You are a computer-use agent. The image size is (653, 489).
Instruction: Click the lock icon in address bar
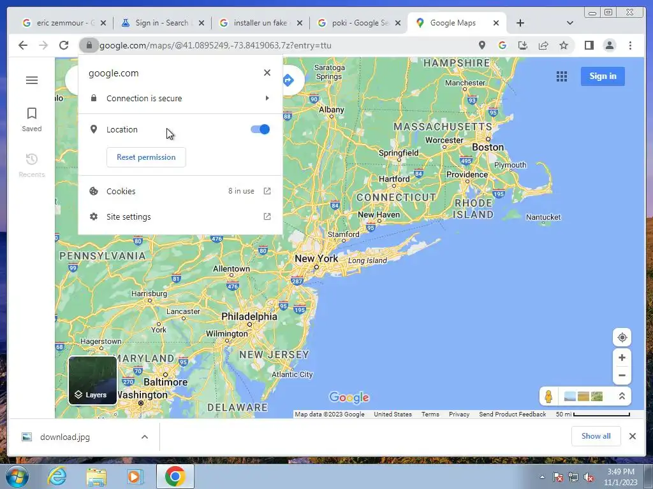(x=89, y=45)
